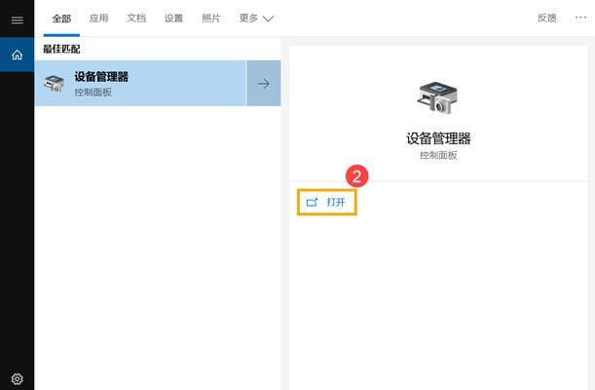Click the 设备管理器 title in preview pane
The image size is (595, 390).
[438, 138]
